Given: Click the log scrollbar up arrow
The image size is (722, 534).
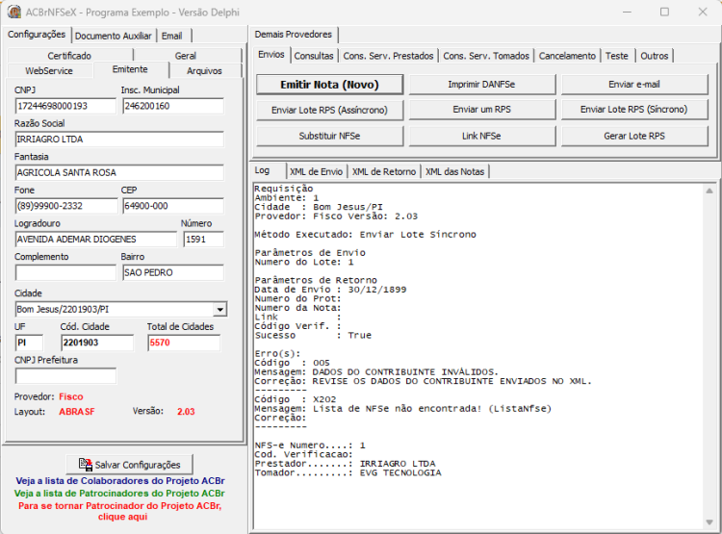Looking at the screenshot, I should (709, 191).
